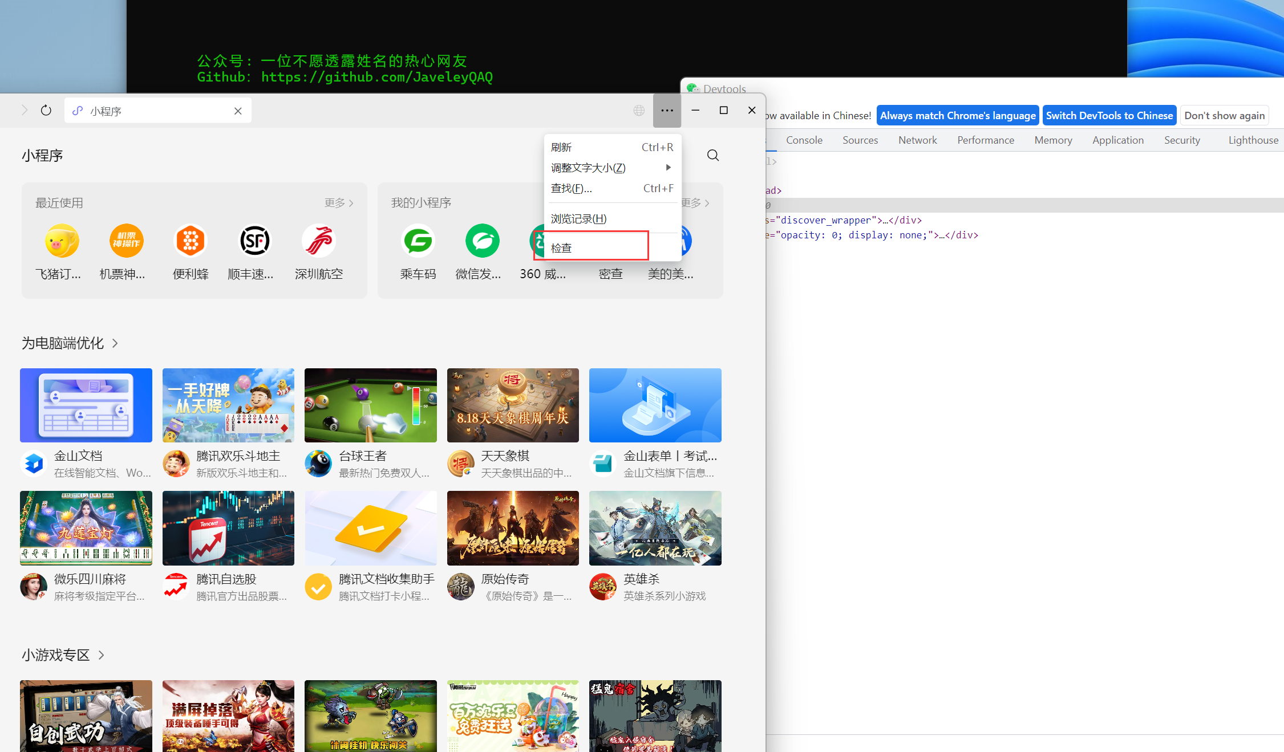This screenshot has width=1284, height=752.
Task: Open the 微信发票 green icon app
Action: pyautogui.click(x=482, y=241)
